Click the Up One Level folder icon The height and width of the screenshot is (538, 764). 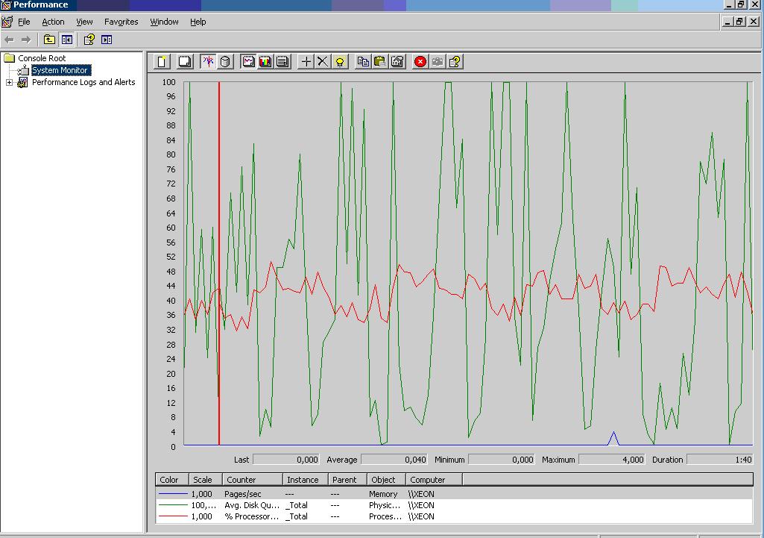coord(49,40)
